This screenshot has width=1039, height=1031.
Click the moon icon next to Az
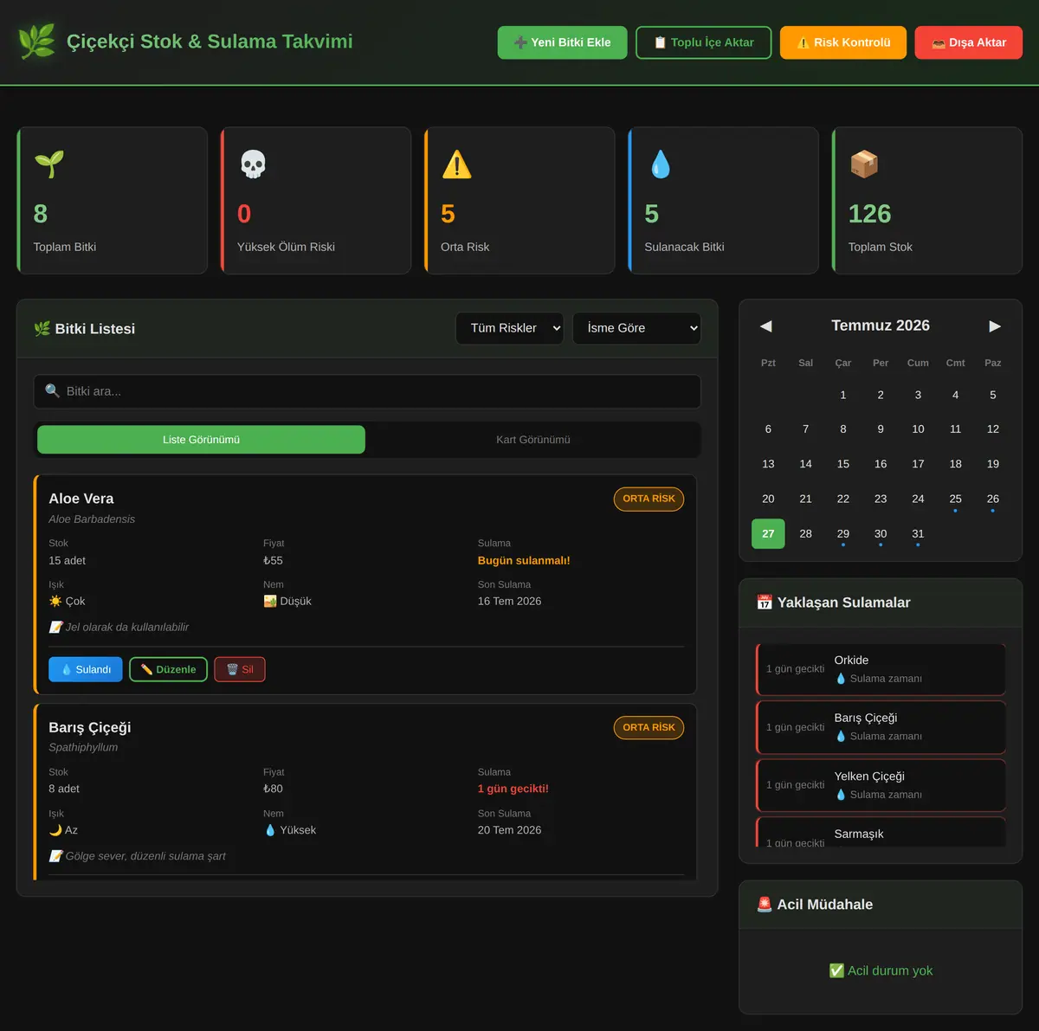[x=55, y=830]
